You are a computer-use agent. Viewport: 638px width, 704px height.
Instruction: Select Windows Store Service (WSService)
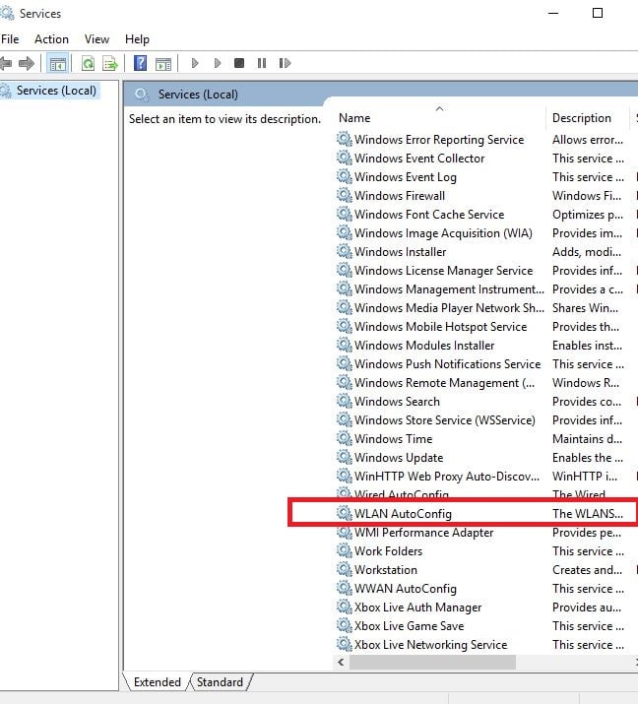[x=445, y=420]
